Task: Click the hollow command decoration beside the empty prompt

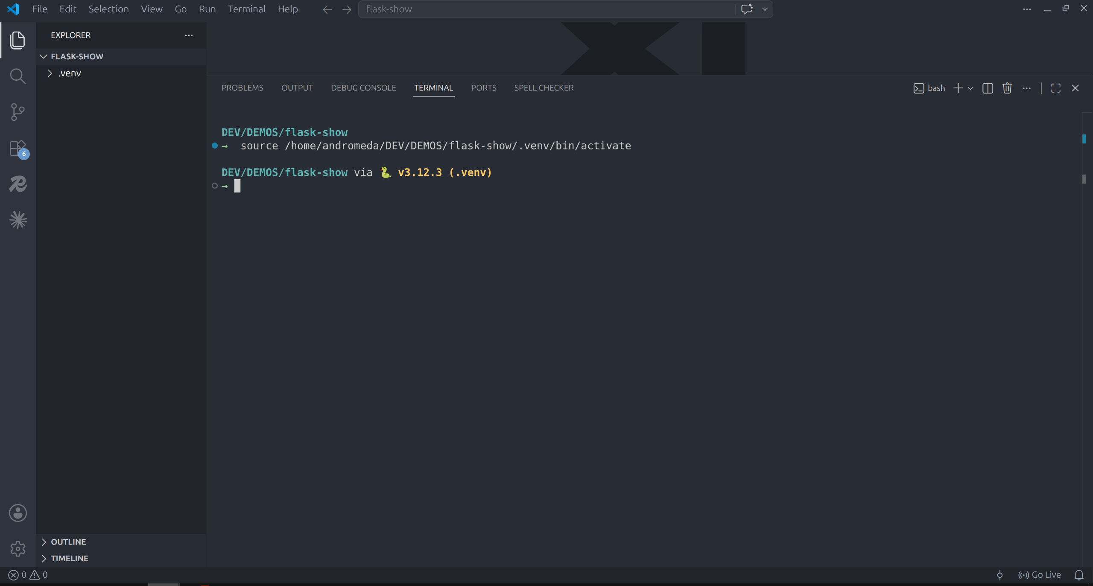Action: tap(215, 186)
